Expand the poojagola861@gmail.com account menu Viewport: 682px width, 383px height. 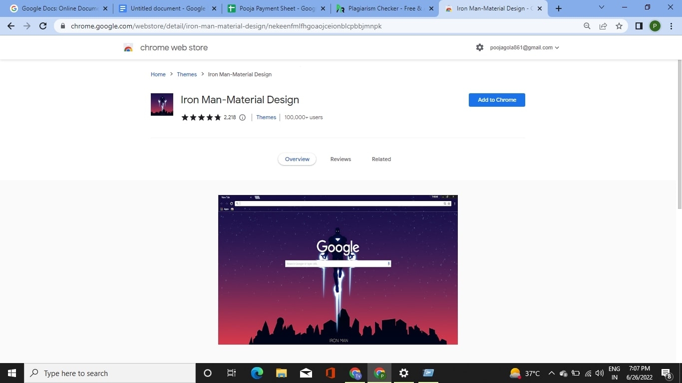(x=524, y=47)
